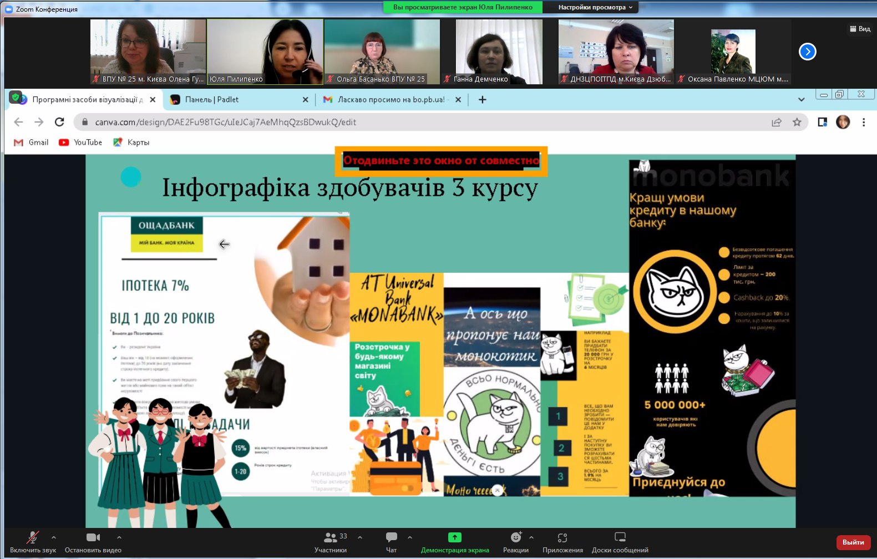Screen dimensions: 877x559
Task: Click the Інфографіка здобувачів 3 курсу title
Action: pos(350,188)
